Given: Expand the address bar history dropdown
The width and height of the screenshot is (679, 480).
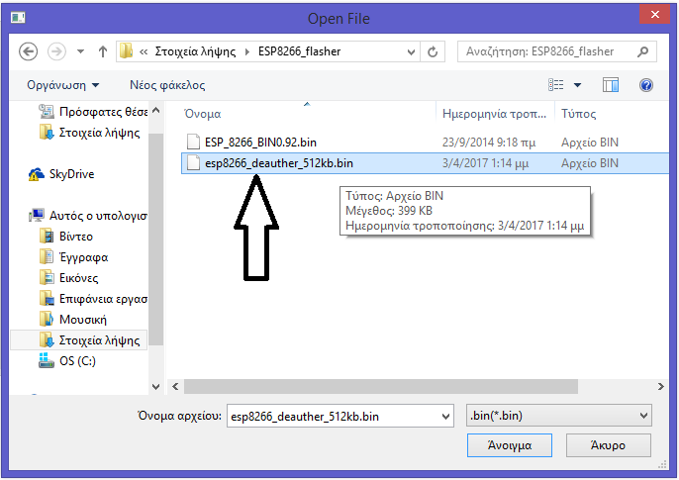Looking at the screenshot, I should tap(411, 51).
